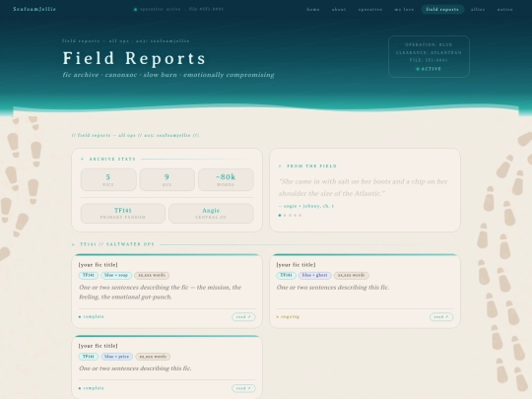Click the ~80k words stat tile
The width and height of the screenshot is (532, 399).
226,180
